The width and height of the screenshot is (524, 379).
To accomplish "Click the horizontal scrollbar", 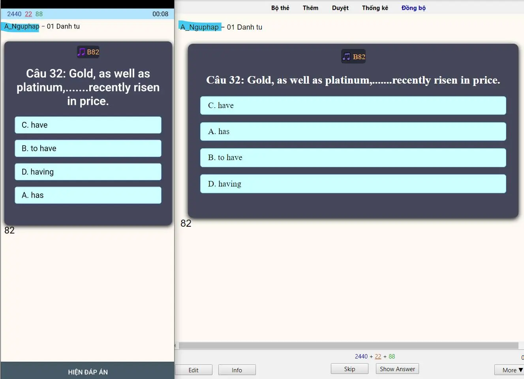I will [348, 345].
